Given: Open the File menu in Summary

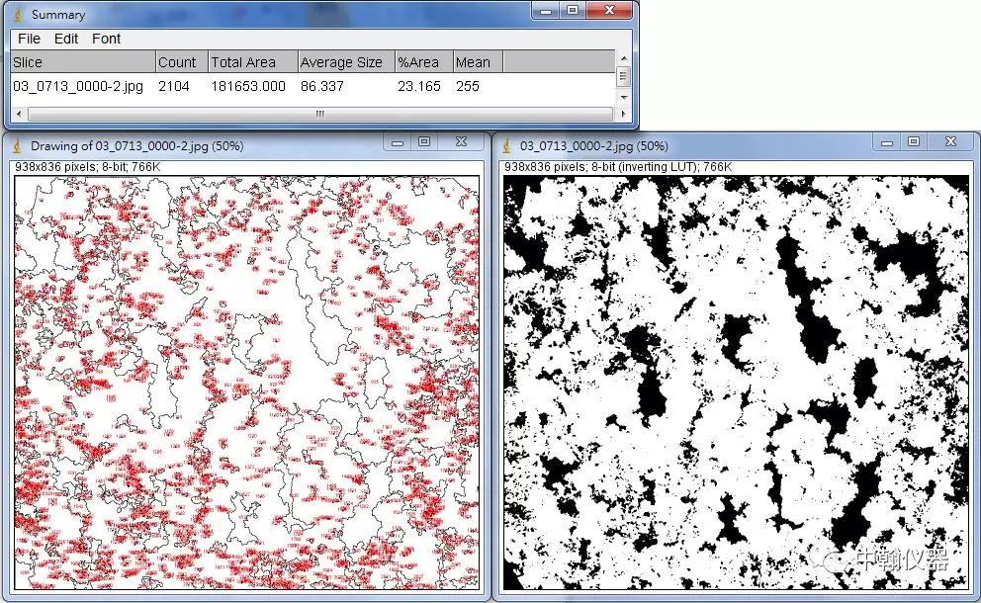Looking at the screenshot, I should pos(30,39).
